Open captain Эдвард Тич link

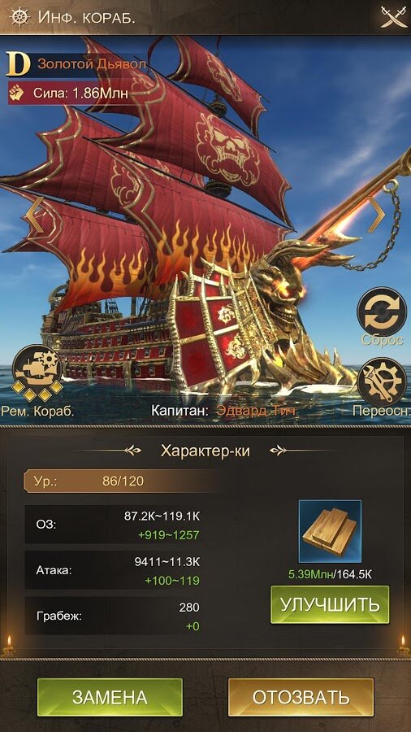point(255,411)
